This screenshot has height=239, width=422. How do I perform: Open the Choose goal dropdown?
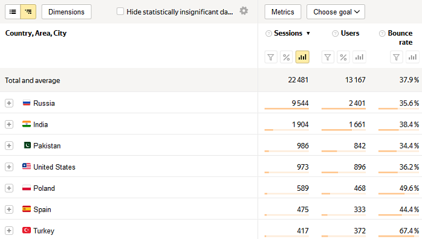[336, 12]
